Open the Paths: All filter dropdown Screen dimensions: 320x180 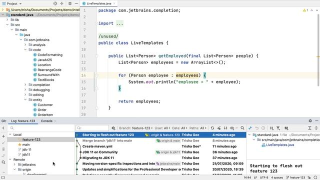tap(198, 128)
